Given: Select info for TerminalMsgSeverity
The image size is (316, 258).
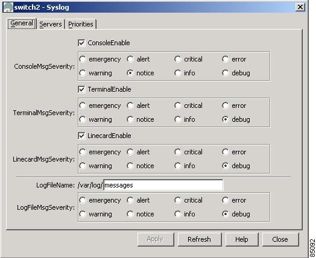Looking at the screenshot, I should tap(178, 119).
